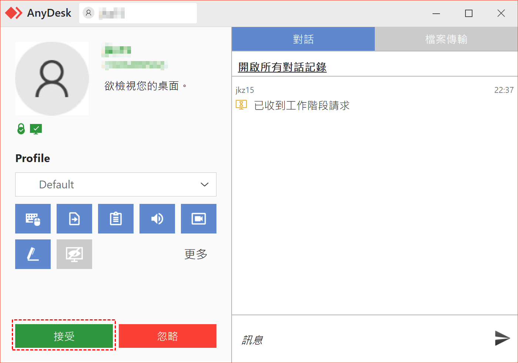Switch to the 檔案傳輸 tab
This screenshot has height=363, width=518.
446,39
